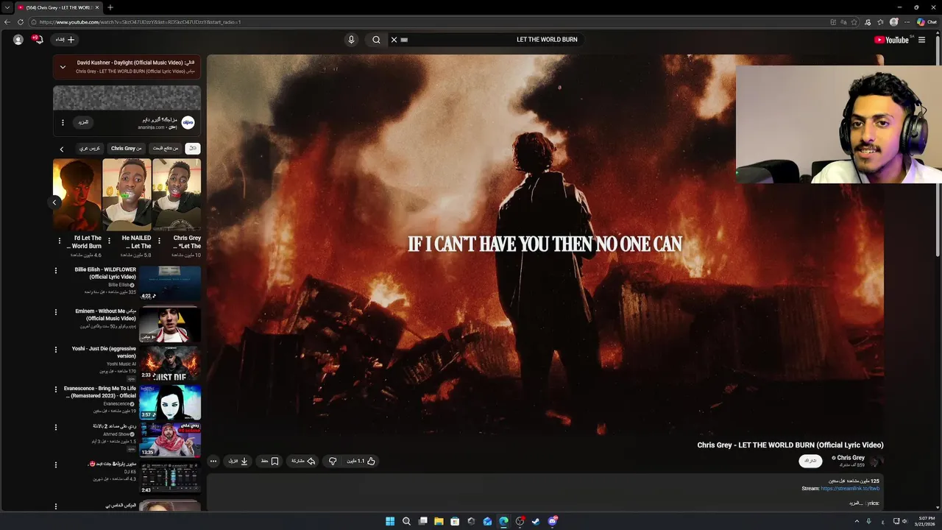The width and height of the screenshot is (942, 530).
Task: Open options for Eminem Without Me video
Action: [x=56, y=312]
